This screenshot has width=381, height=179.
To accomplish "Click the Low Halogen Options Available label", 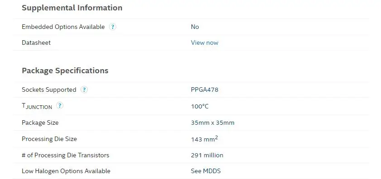I will [x=66, y=171].
